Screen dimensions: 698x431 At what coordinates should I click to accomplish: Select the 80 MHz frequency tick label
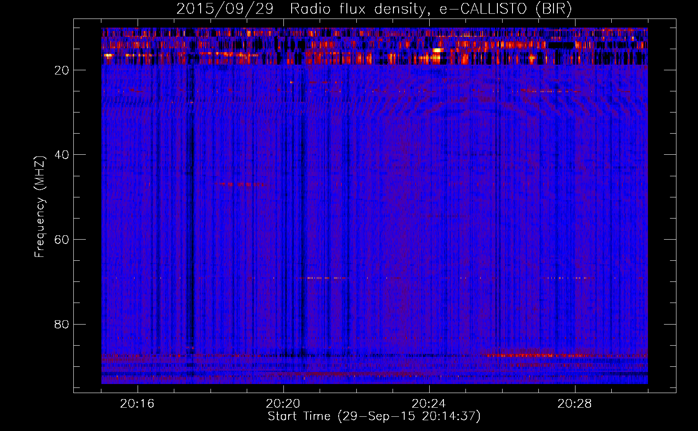[62, 325]
